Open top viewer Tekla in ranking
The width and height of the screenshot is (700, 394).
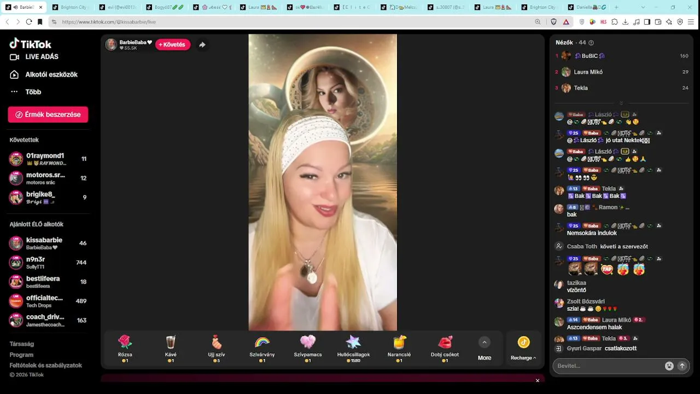point(622,88)
